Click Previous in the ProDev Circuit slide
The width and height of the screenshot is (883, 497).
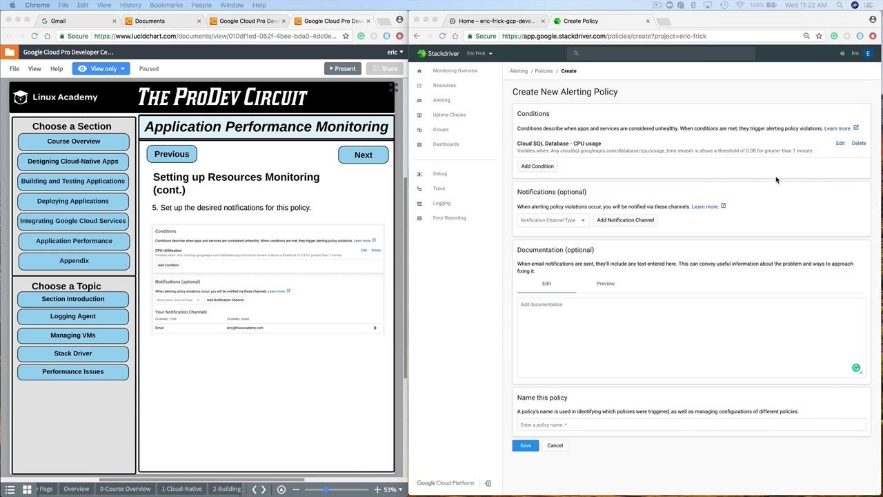pyautogui.click(x=172, y=154)
